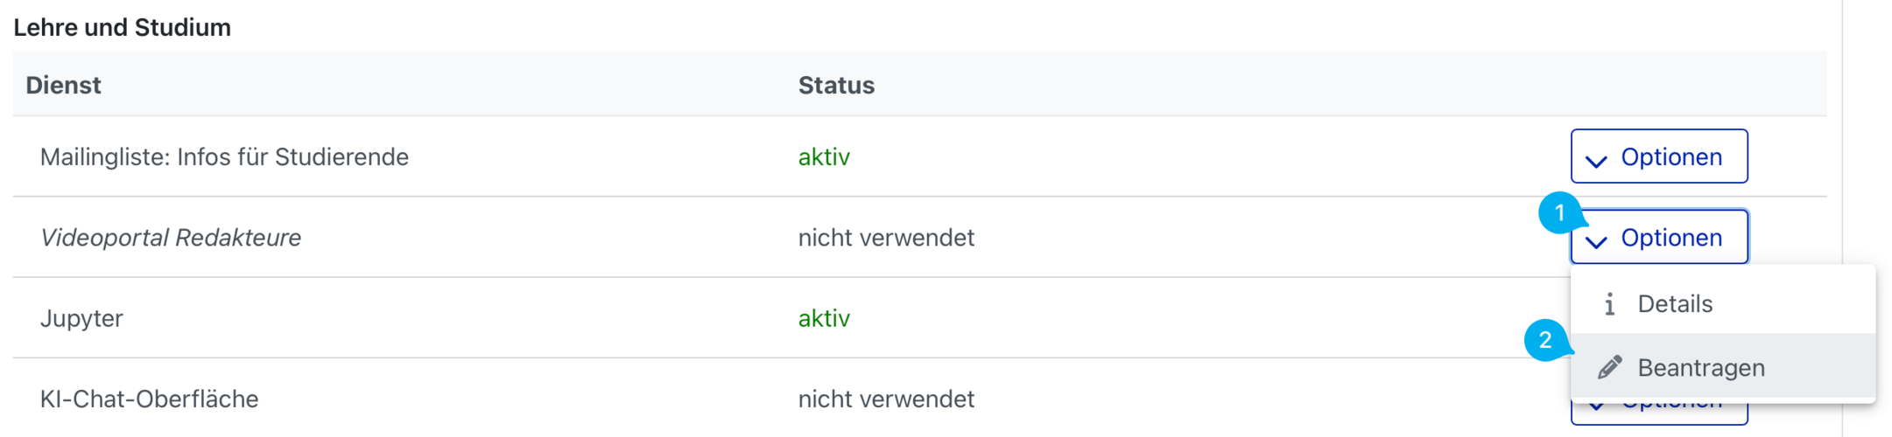1892x437 pixels.
Task: Click the pencil icon beside Beantragen
Action: pos(1609,368)
